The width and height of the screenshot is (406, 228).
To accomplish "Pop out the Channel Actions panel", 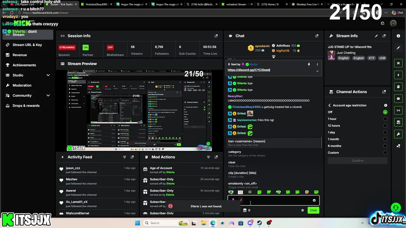I will coord(384,92).
